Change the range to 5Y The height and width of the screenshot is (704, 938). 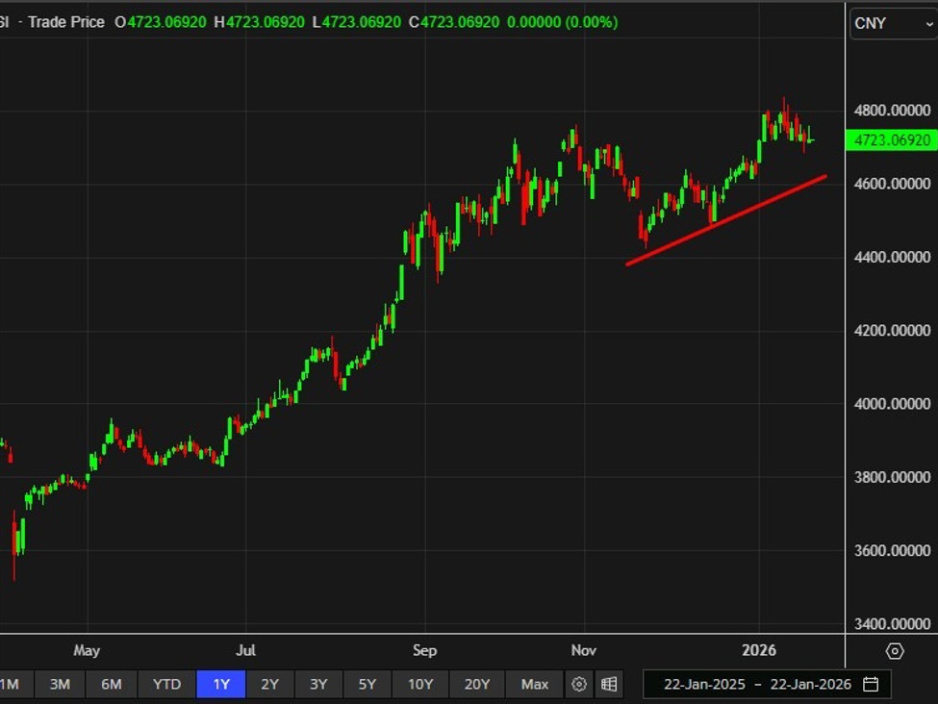[x=368, y=685]
